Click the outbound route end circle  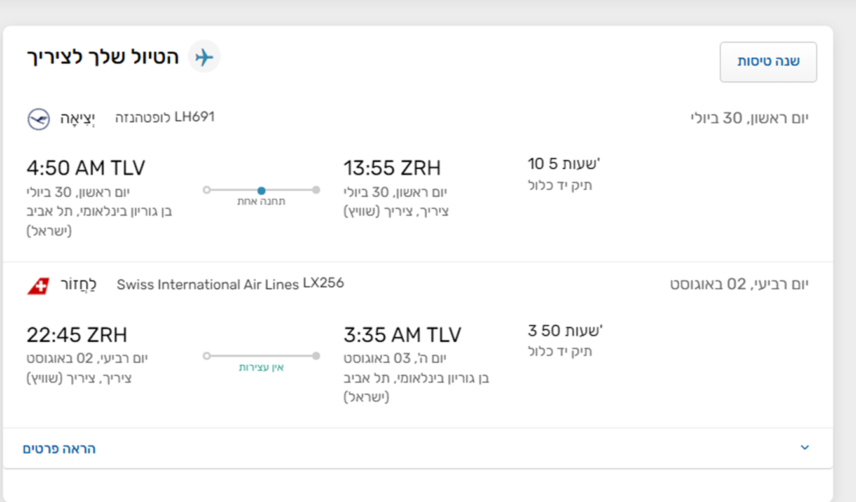316,190
